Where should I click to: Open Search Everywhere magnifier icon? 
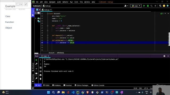[160, 6]
